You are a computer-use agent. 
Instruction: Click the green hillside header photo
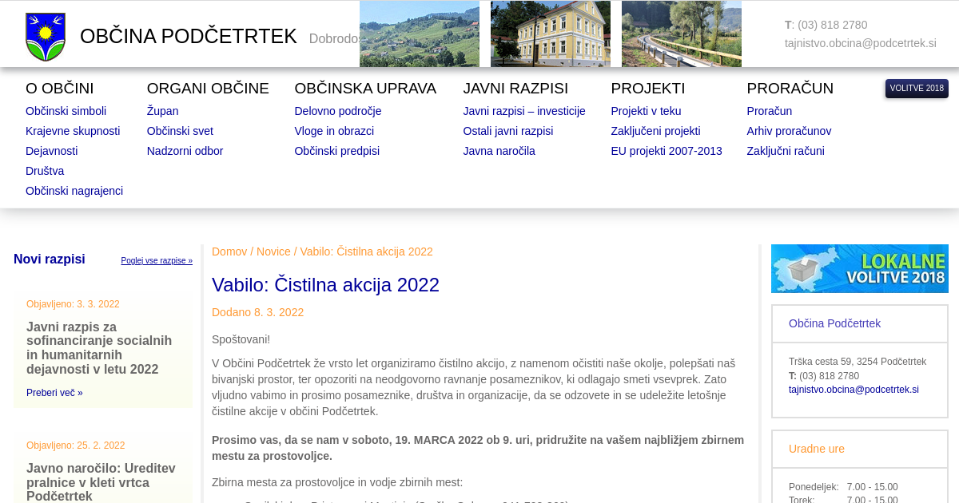coord(419,34)
